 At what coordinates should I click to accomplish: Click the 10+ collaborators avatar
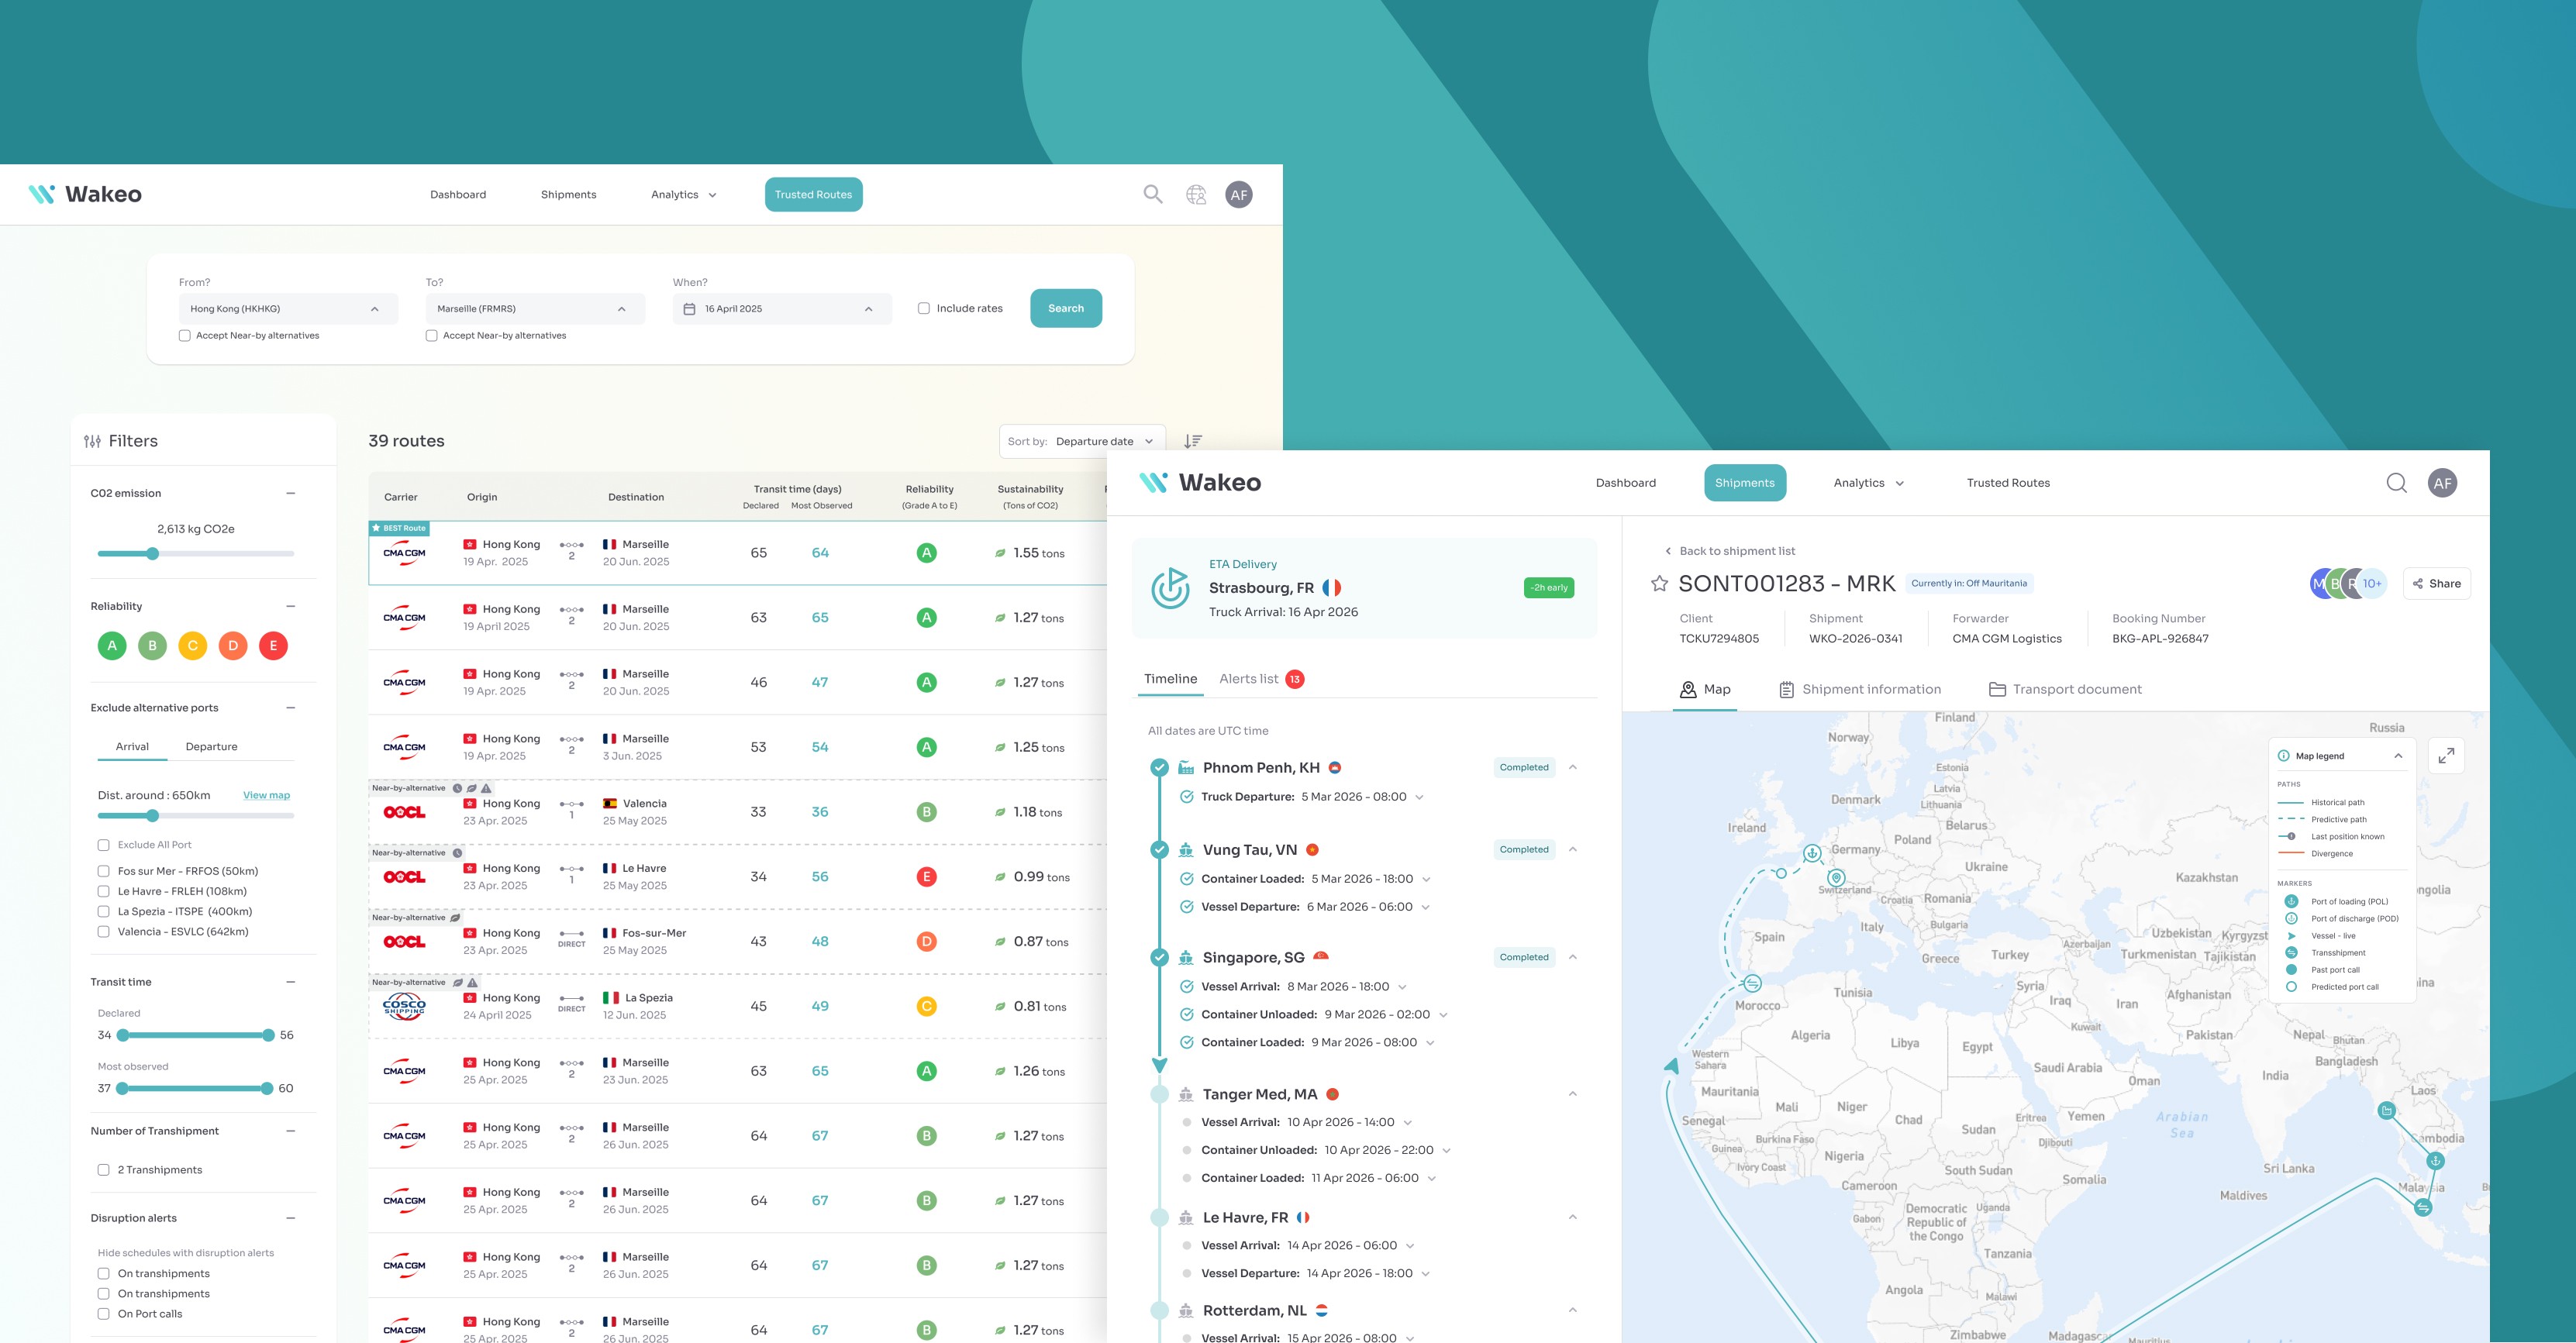[2372, 584]
